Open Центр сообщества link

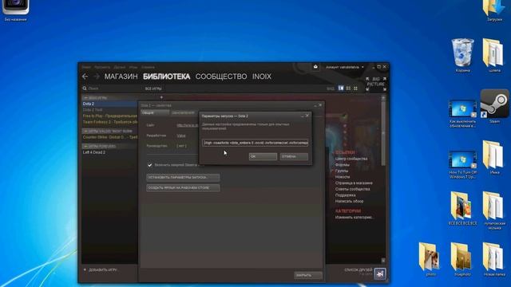click(x=351, y=159)
